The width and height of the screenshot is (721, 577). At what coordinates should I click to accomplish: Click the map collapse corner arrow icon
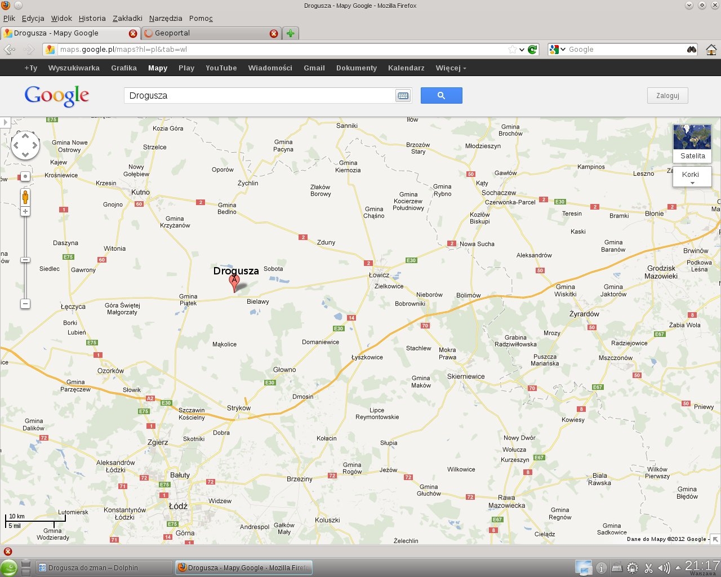point(715,539)
